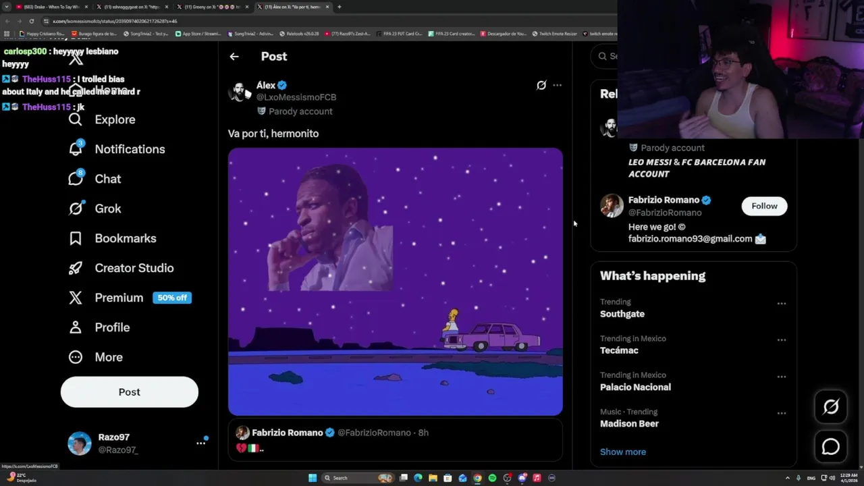
Task: Open Chat in the left sidebar
Action: [x=94, y=179]
